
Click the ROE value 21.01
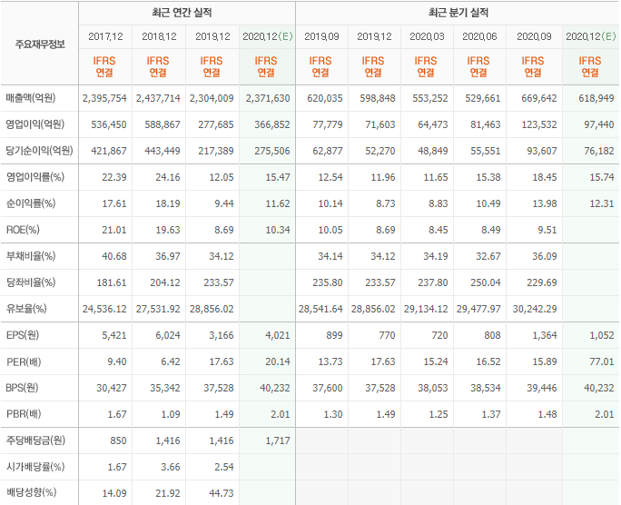pyautogui.click(x=114, y=230)
